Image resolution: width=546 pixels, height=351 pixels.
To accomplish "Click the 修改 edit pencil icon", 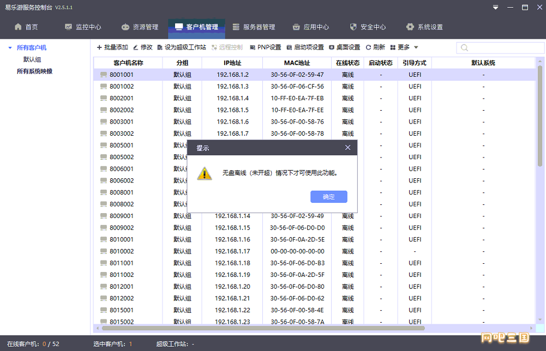I will click(x=135, y=47).
